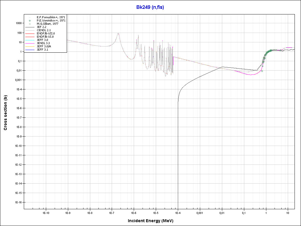Click the 1000 tick label on y-axis
301x226 pixels.
point(18,23)
